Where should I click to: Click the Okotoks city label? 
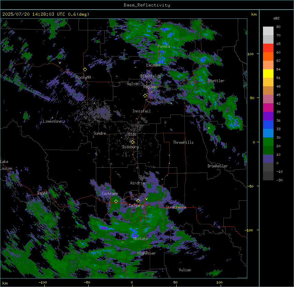click(x=141, y=239)
